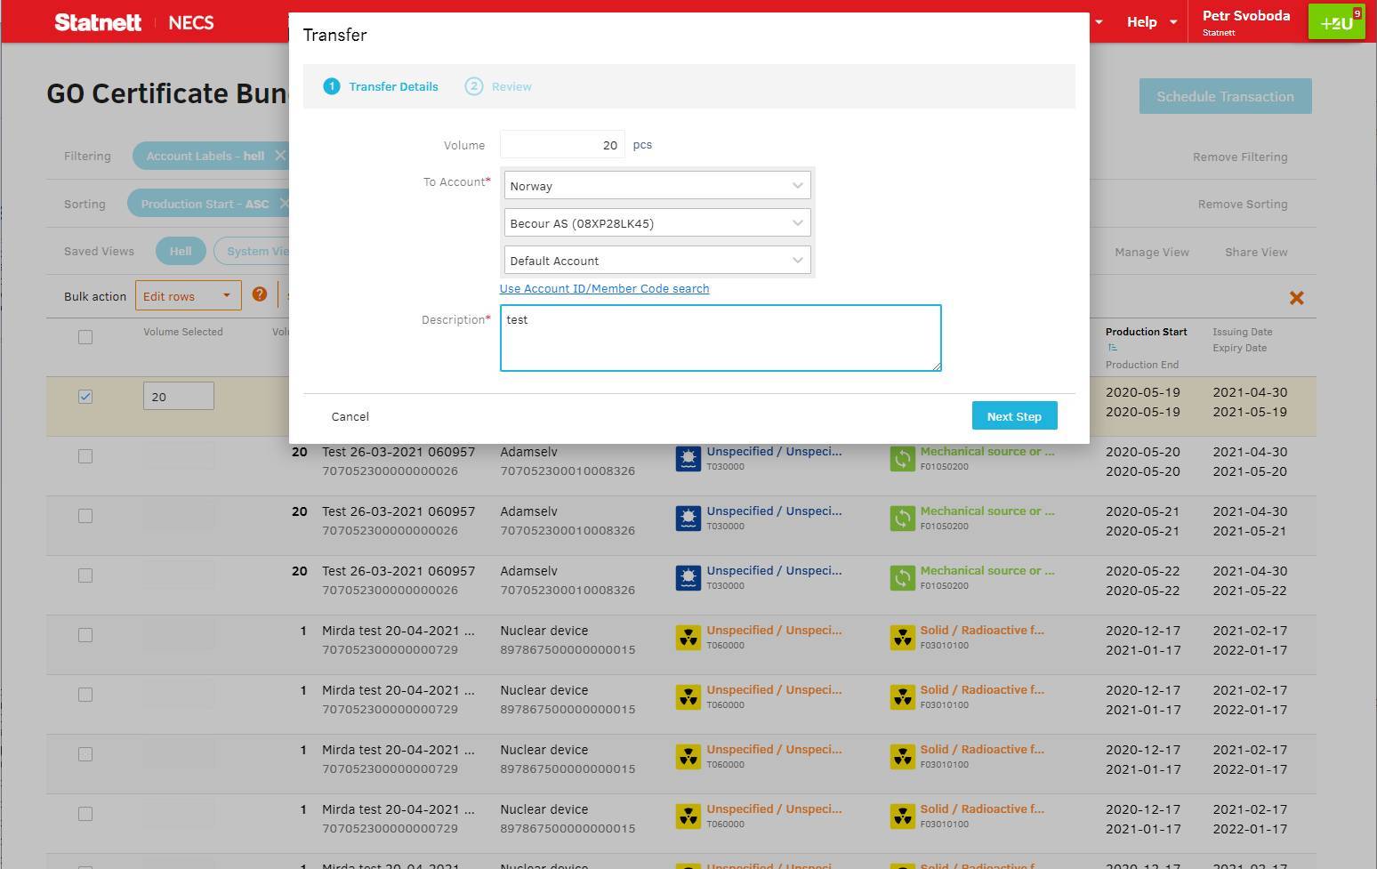
Task: Click Share View link
Action: 1256,252
